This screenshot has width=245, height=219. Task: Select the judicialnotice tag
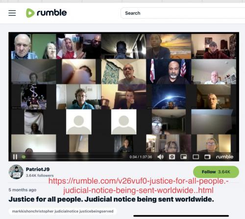(67, 211)
